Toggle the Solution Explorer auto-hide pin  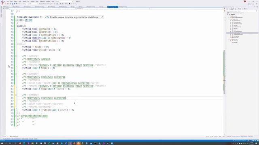(x=256, y=7)
